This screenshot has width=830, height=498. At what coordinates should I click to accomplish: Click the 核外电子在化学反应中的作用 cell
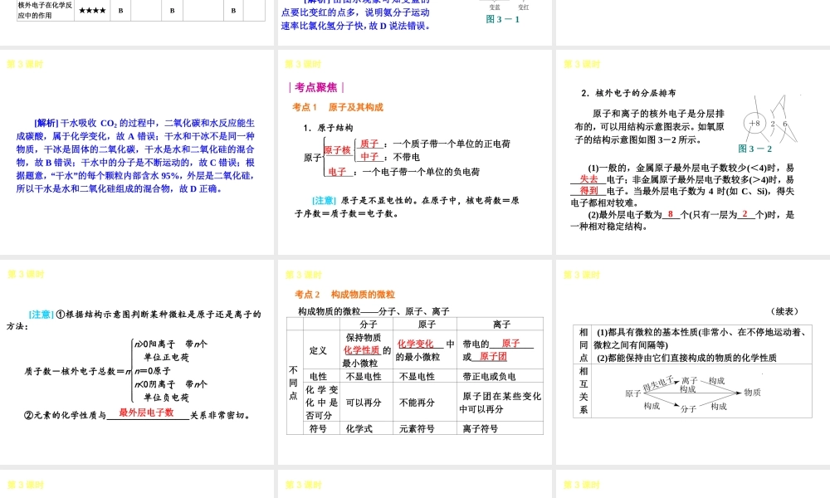pyautogui.click(x=45, y=10)
